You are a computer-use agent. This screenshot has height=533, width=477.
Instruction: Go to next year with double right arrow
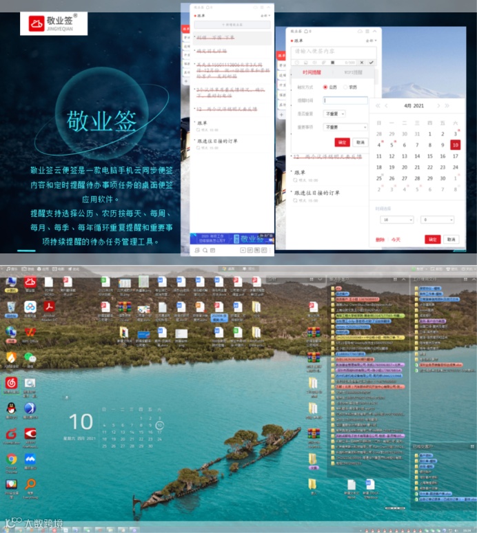(447, 106)
